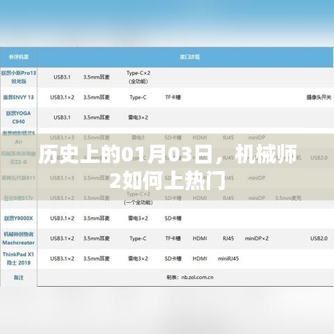This screenshot has width=334, height=334.
Task: Click "USB3.1×3" in the 雷神五代新911 row
Action: (x=62, y=178)
